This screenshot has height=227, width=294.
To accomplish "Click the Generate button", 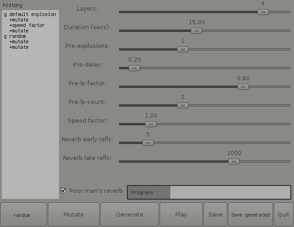I will pyautogui.click(x=130, y=215).
